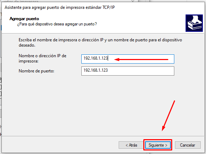Focus the printer name or IP address field
The width and height of the screenshot is (206, 154).
[128, 59]
